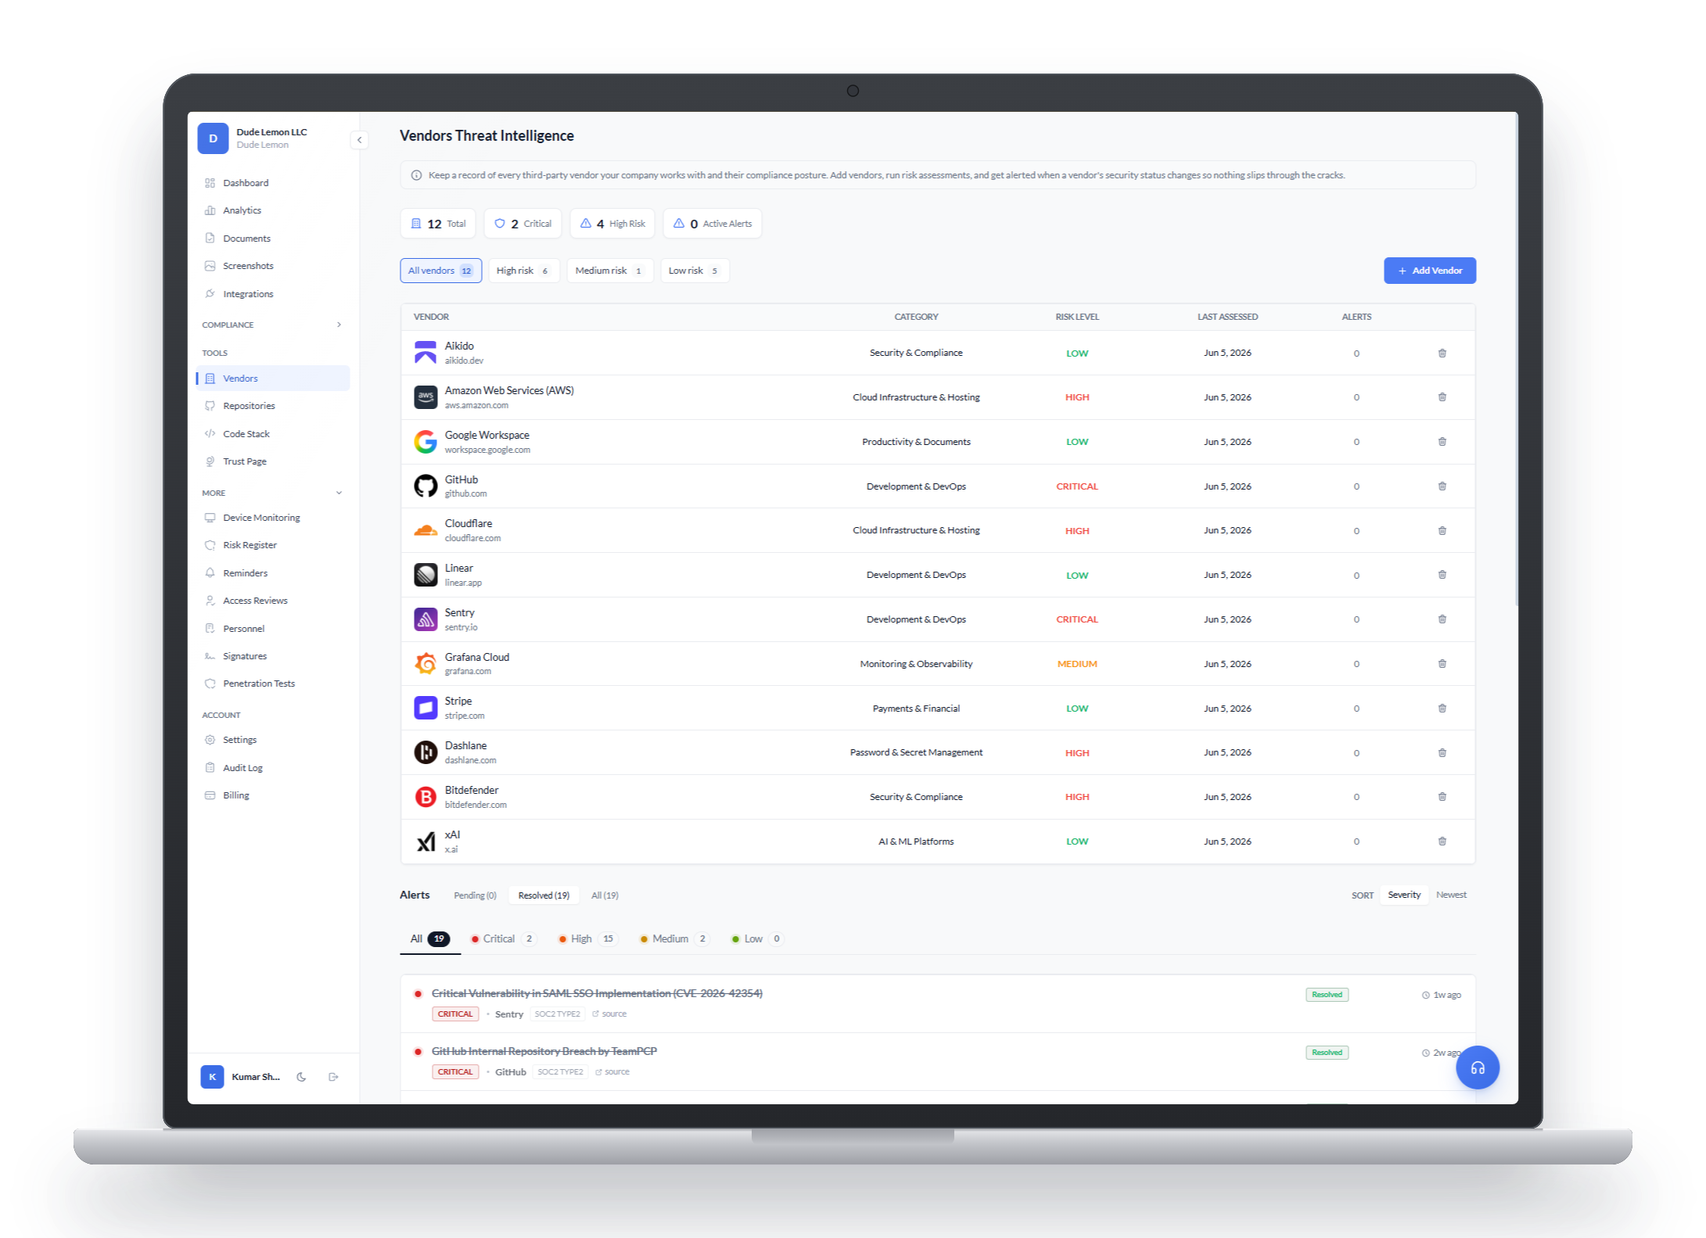Click the Grafana Cloud logo icon
The height and width of the screenshot is (1238, 1706).
click(x=425, y=663)
